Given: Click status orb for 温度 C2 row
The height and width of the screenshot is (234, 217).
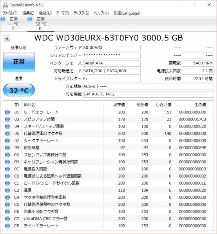Looking at the screenshot, I should coord(7,190).
